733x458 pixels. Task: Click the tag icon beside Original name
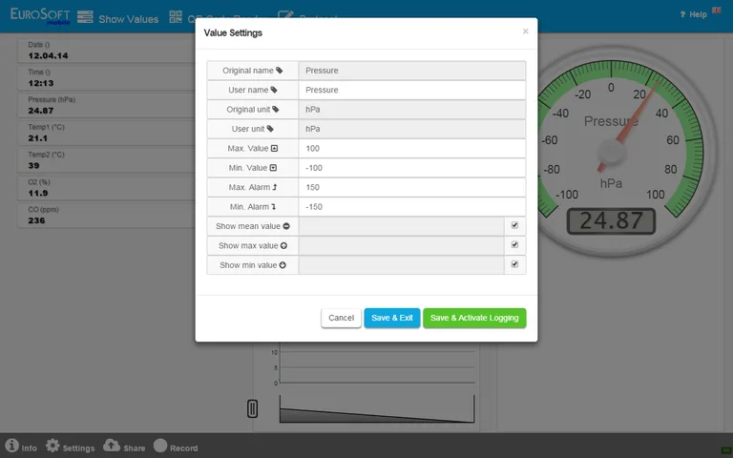click(279, 70)
